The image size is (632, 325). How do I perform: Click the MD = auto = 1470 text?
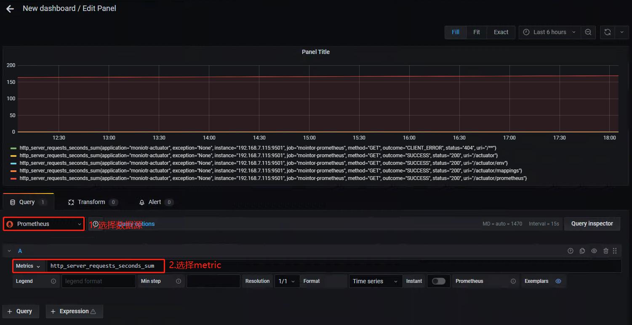tap(502, 224)
